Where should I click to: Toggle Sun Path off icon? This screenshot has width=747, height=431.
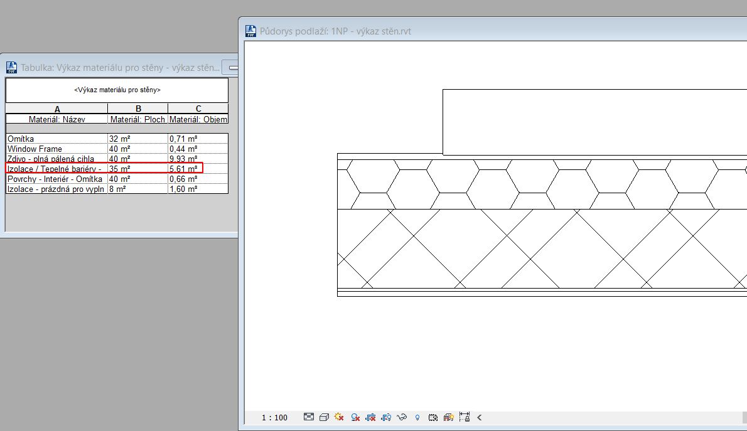coord(340,417)
